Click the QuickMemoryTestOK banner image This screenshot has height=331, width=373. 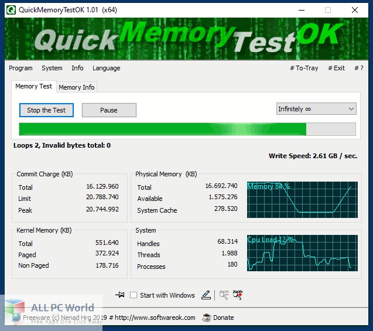tap(186, 39)
